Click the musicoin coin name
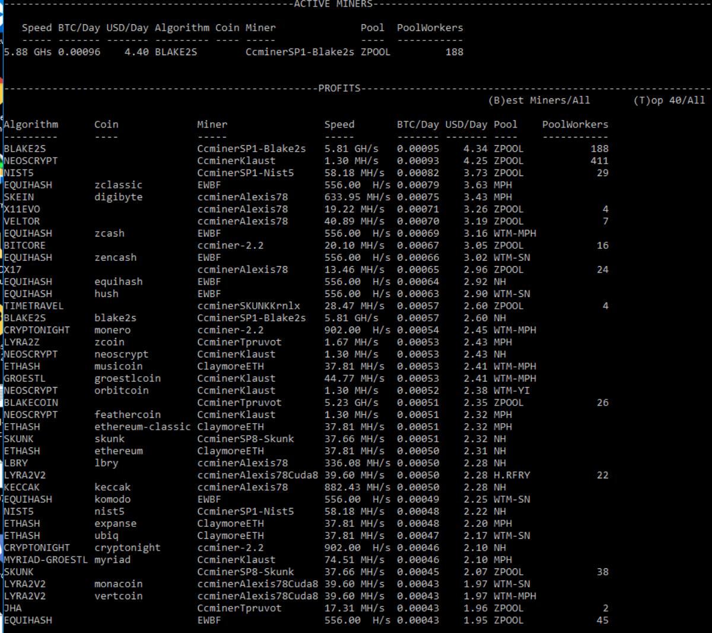This screenshot has width=712, height=633. click(x=119, y=366)
